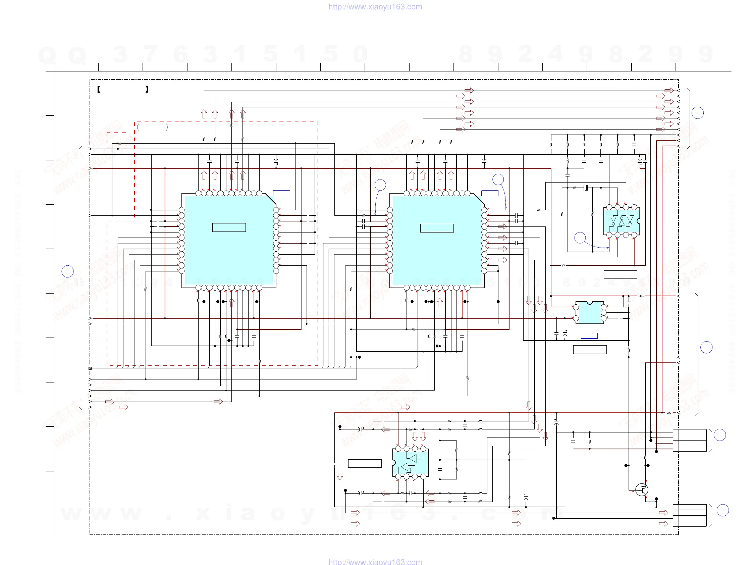Click the blue circle marker left of the board outline
This screenshot has width=751, height=565.
pos(67,271)
